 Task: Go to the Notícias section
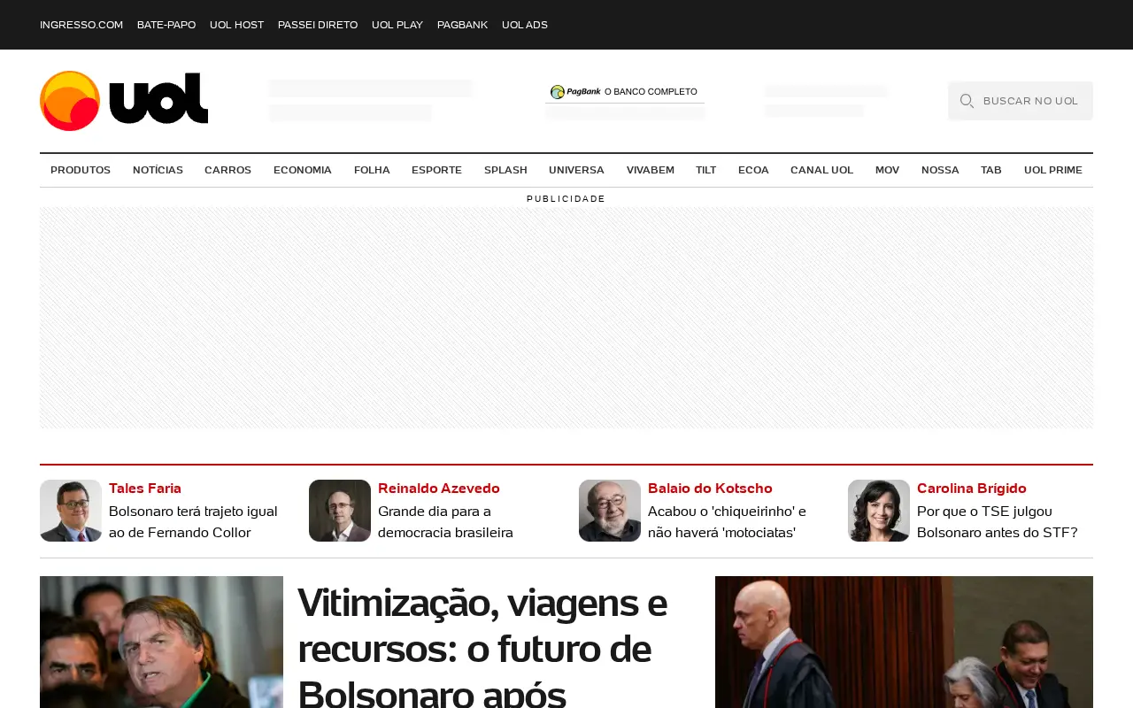[x=158, y=170]
